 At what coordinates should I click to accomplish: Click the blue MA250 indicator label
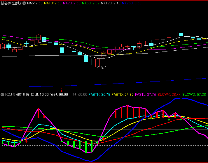tap(132, 3)
